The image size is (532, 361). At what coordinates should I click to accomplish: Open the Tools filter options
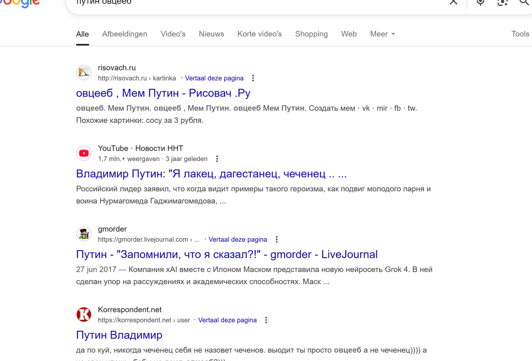[x=520, y=34]
